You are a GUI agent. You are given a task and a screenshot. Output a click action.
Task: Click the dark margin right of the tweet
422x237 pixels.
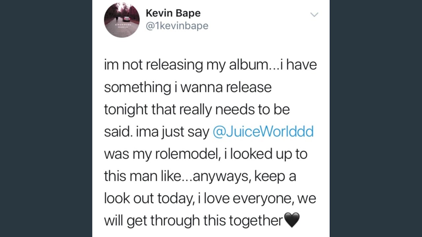(x=376, y=118)
